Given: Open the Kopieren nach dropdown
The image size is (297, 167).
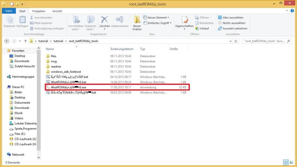Looking at the screenshot, I should (90, 23).
